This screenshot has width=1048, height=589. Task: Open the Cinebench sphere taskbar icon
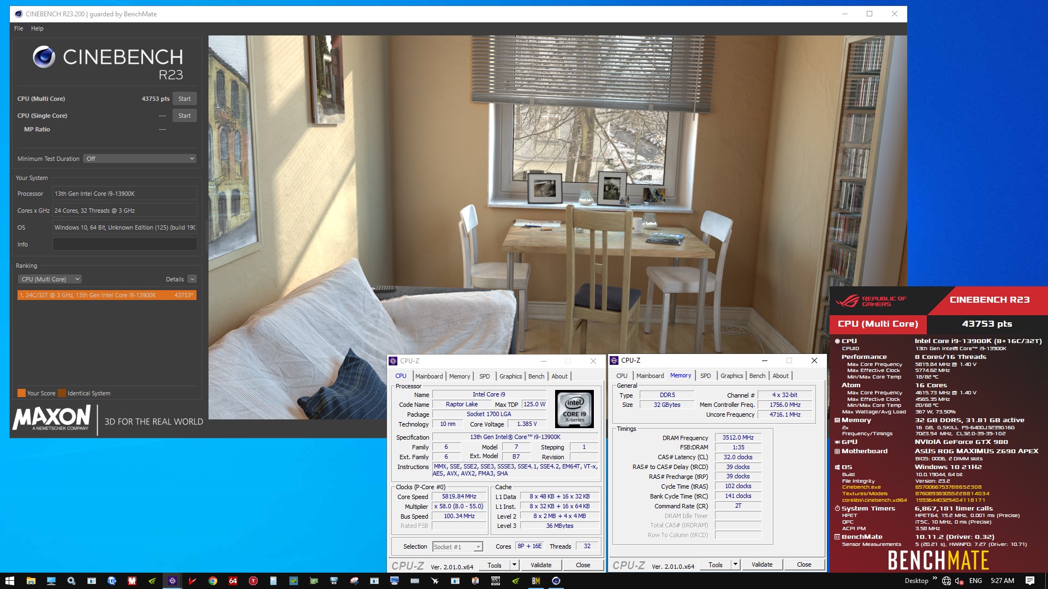pos(556,581)
